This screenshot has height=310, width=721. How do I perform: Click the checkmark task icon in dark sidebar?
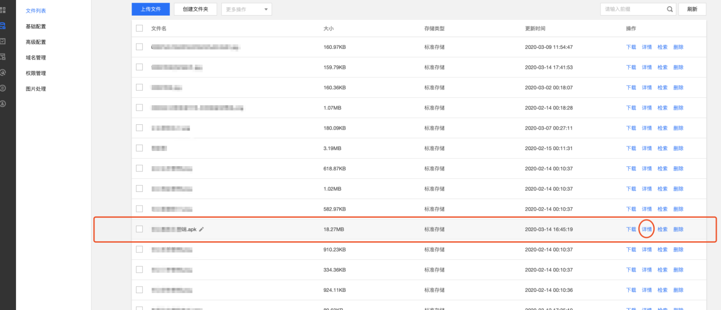3,41
